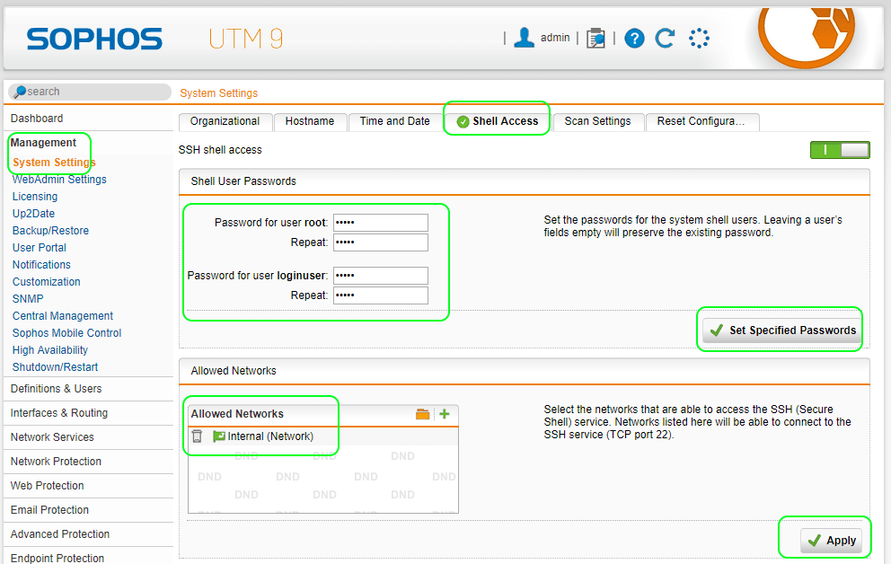Click the Apply button

point(831,540)
